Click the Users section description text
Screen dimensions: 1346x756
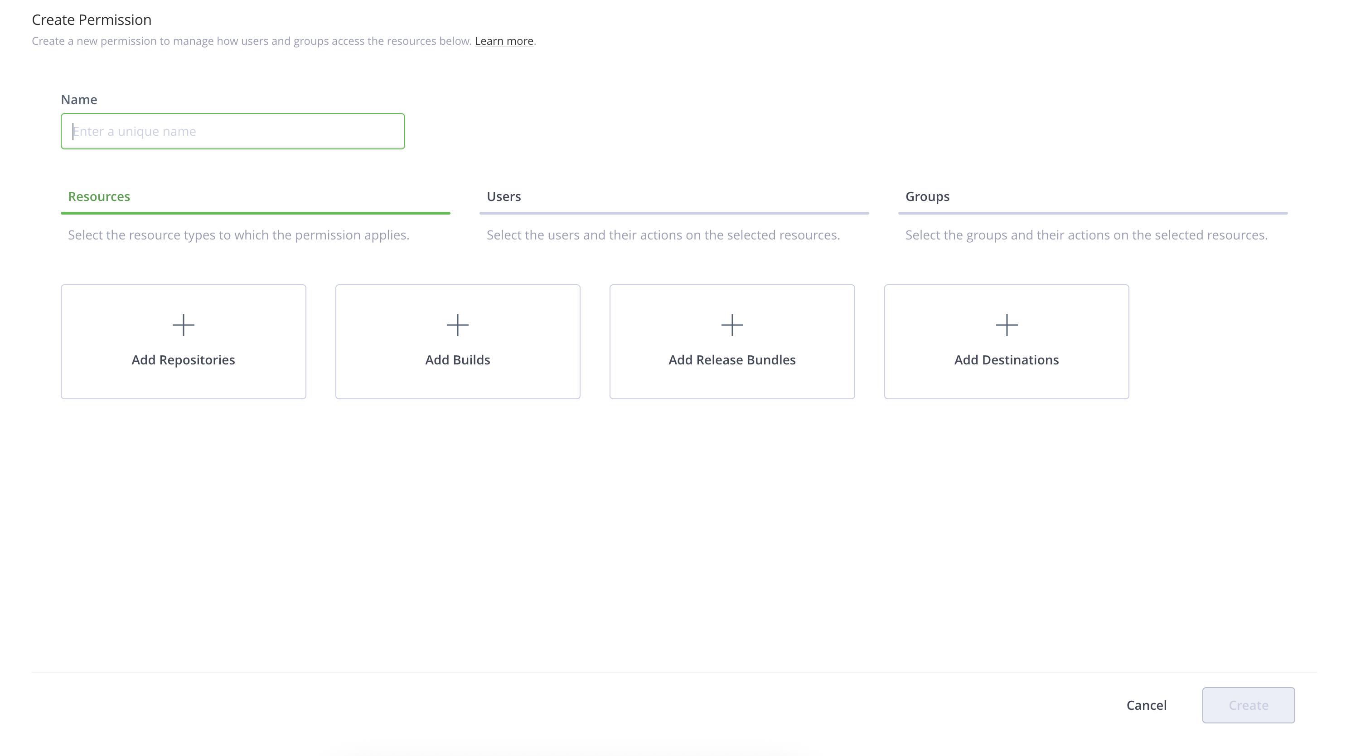[663, 235]
